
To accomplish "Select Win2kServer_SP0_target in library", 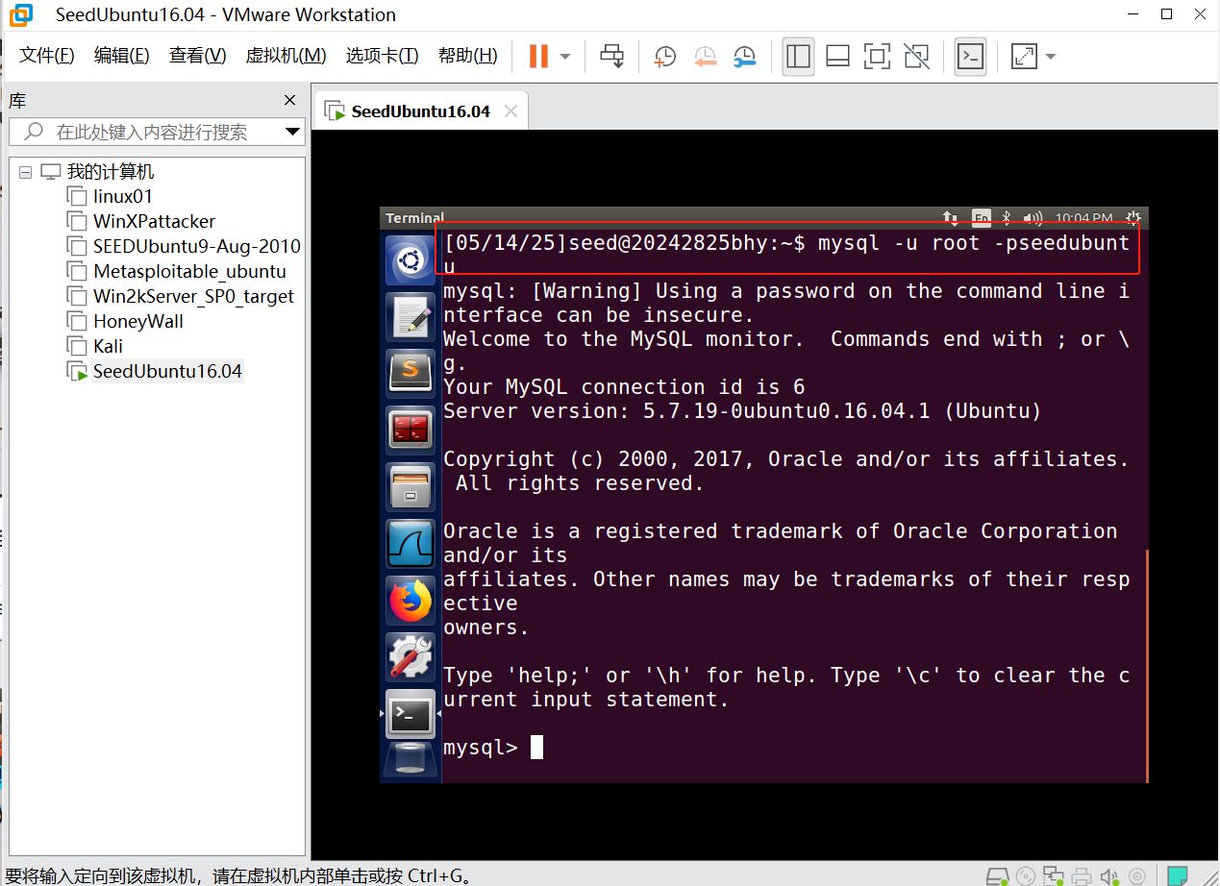I will point(193,296).
